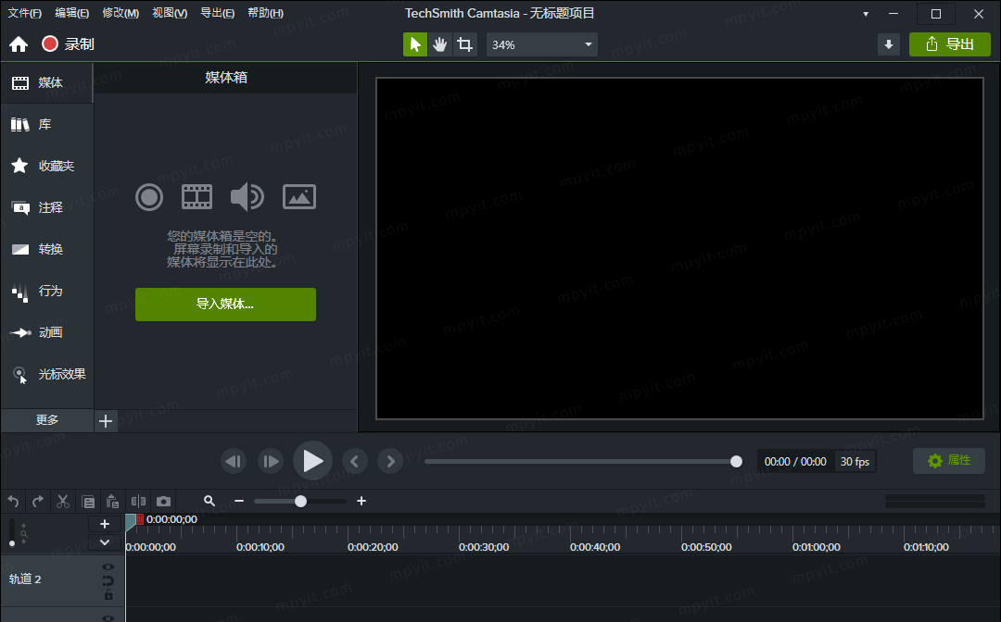Switch to the 库 library tab
Viewport: 1001px width, 622px height.
(x=47, y=124)
